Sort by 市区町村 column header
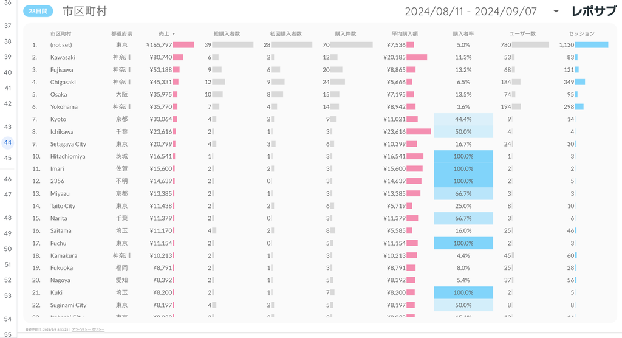 [x=60, y=33]
